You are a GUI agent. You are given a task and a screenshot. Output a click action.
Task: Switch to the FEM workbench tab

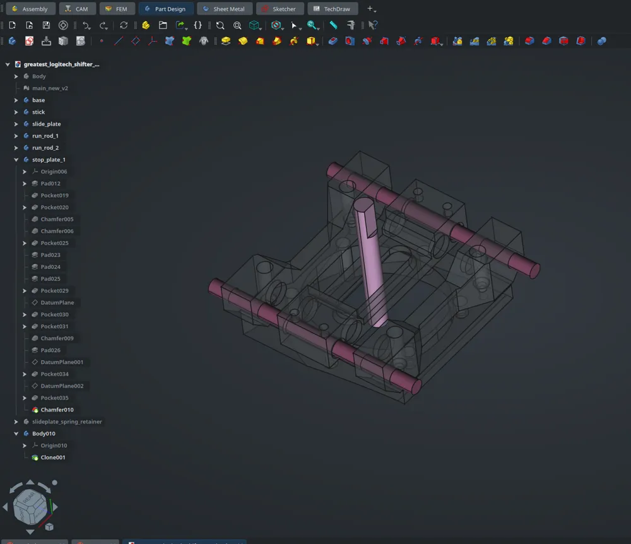(x=117, y=8)
